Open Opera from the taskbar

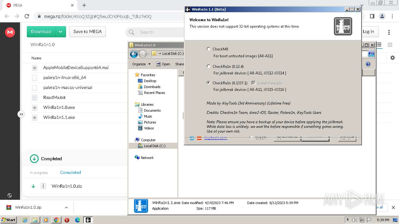tap(67, 220)
